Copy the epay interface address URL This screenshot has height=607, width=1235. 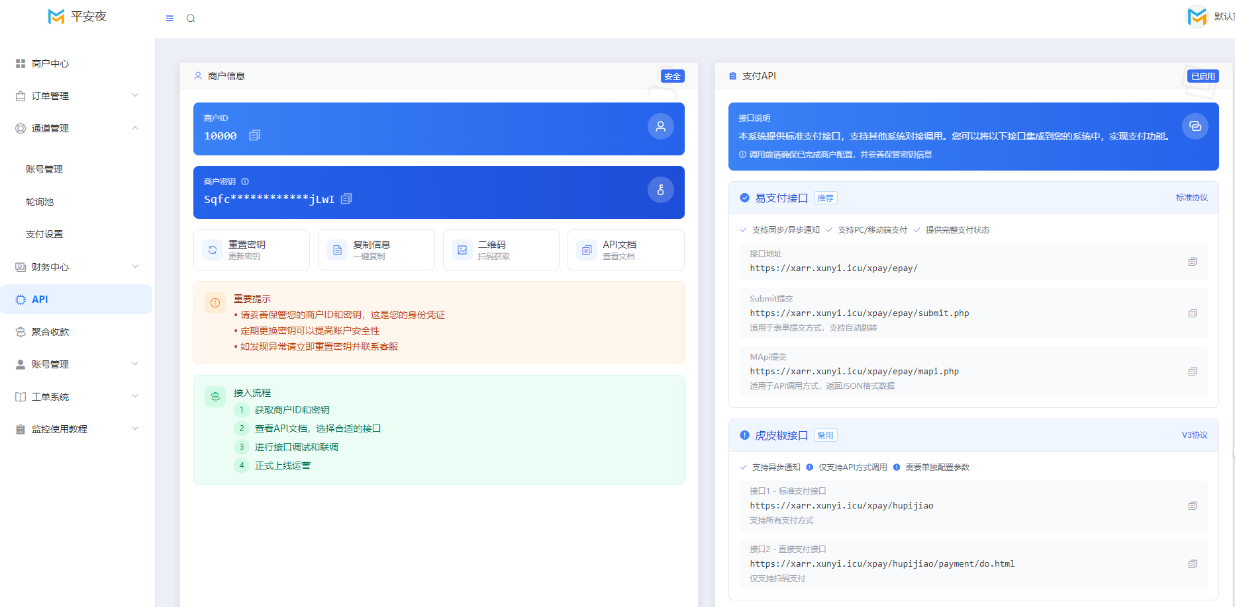(1193, 262)
